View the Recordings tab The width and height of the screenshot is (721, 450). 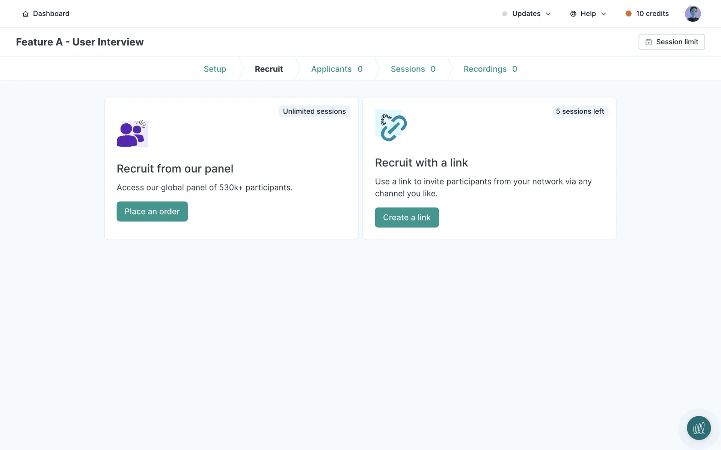tap(490, 69)
